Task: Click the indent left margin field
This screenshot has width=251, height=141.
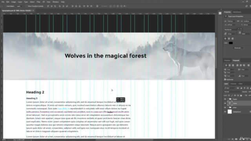Action: 231,70
